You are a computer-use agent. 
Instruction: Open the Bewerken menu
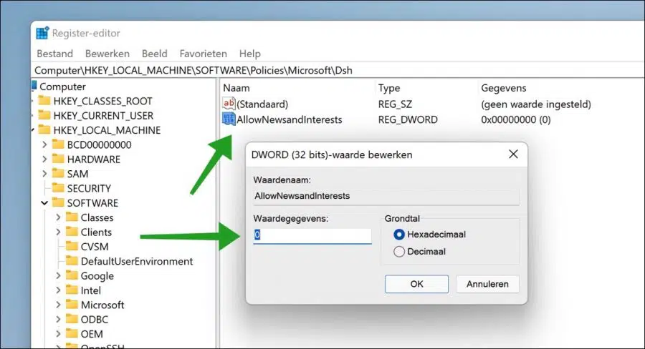coord(107,54)
